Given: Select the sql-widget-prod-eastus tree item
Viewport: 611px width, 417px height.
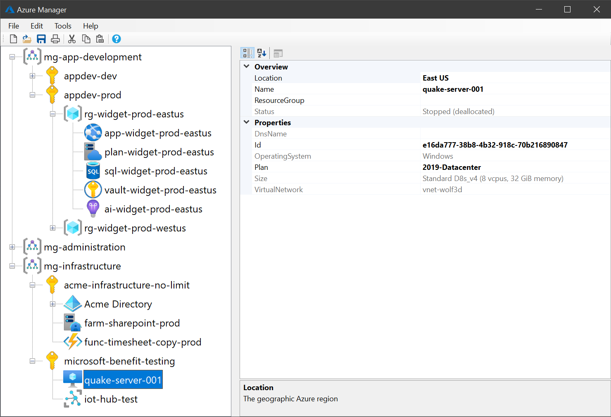Looking at the screenshot, I should coord(156,171).
